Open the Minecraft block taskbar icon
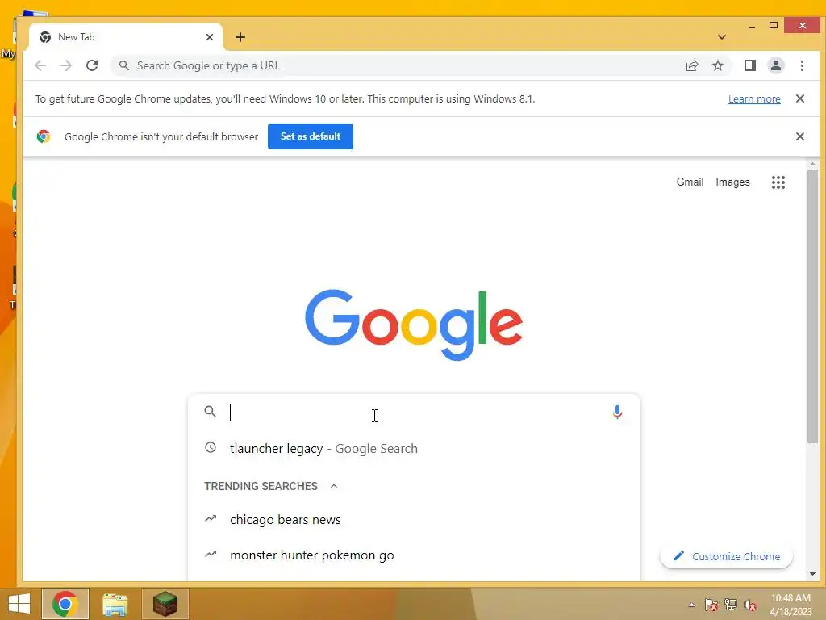The height and width of the screenshot is (620, 826). [x=165, y=604]
